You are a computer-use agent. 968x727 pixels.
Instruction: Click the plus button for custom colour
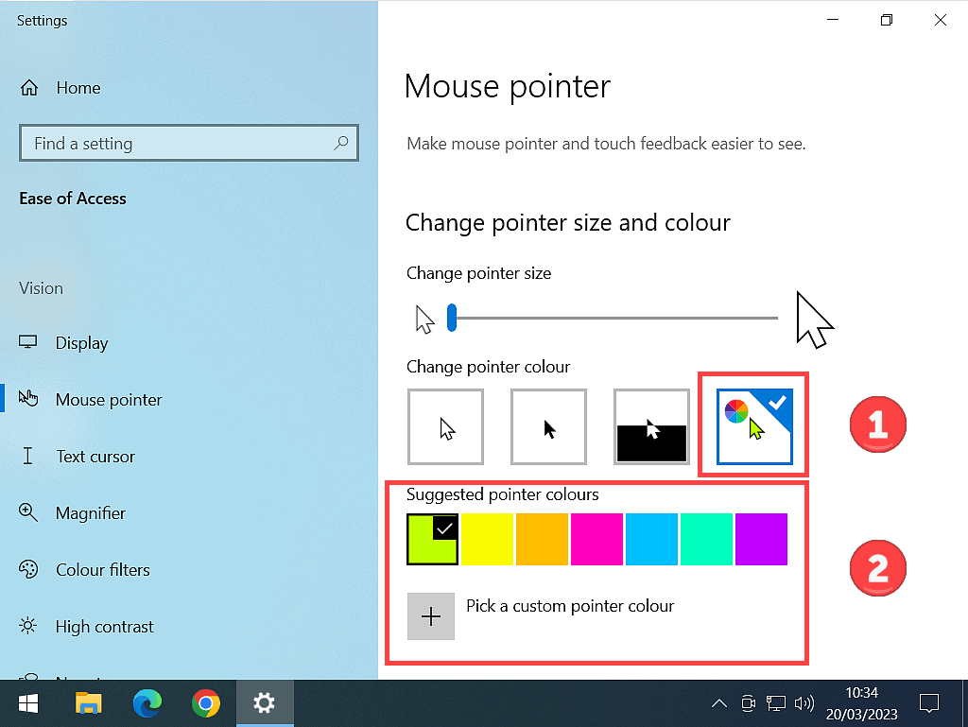pyautogui.click(x=431, y=616)
